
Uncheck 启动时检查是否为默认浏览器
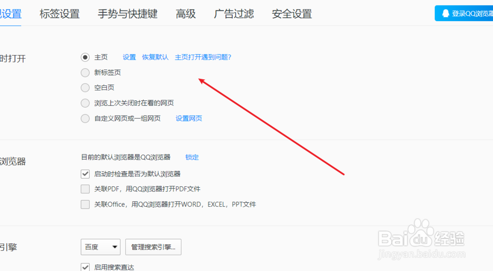[85, 174]
